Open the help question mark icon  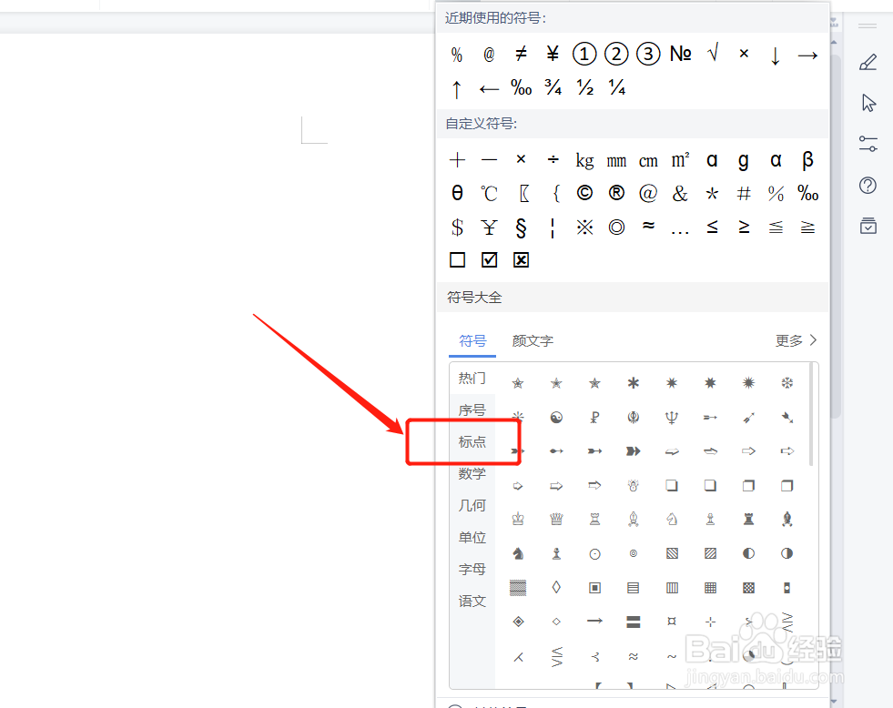click(868, 185)
